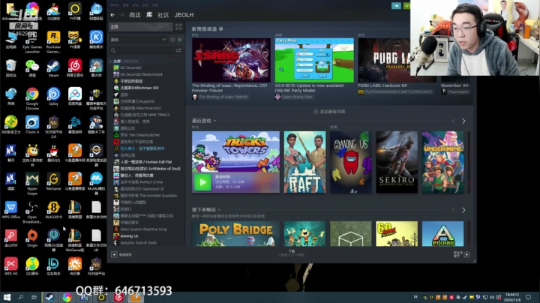Open the Epic Games Launcher desktop icon
Image resolution: width=540 pixels, height=303 pixels.
coord(32,42)
